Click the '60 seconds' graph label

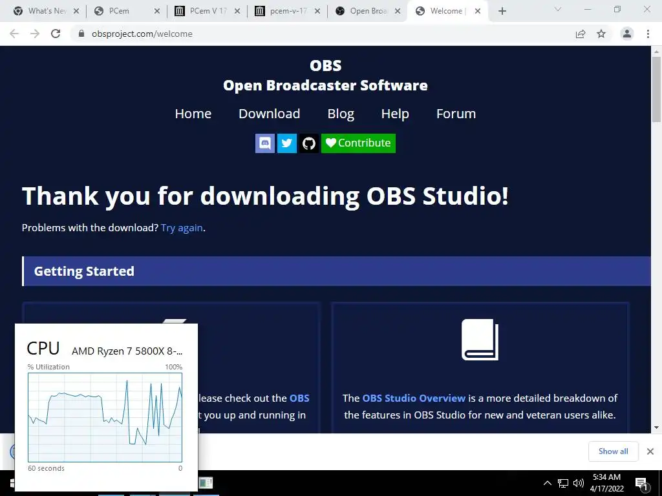(x=46, y=468)
